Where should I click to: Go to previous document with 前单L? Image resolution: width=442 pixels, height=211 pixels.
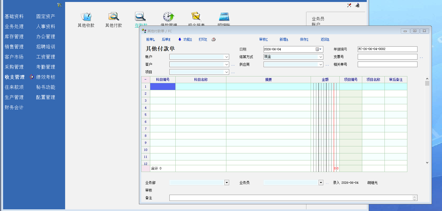tap(151, 40)
